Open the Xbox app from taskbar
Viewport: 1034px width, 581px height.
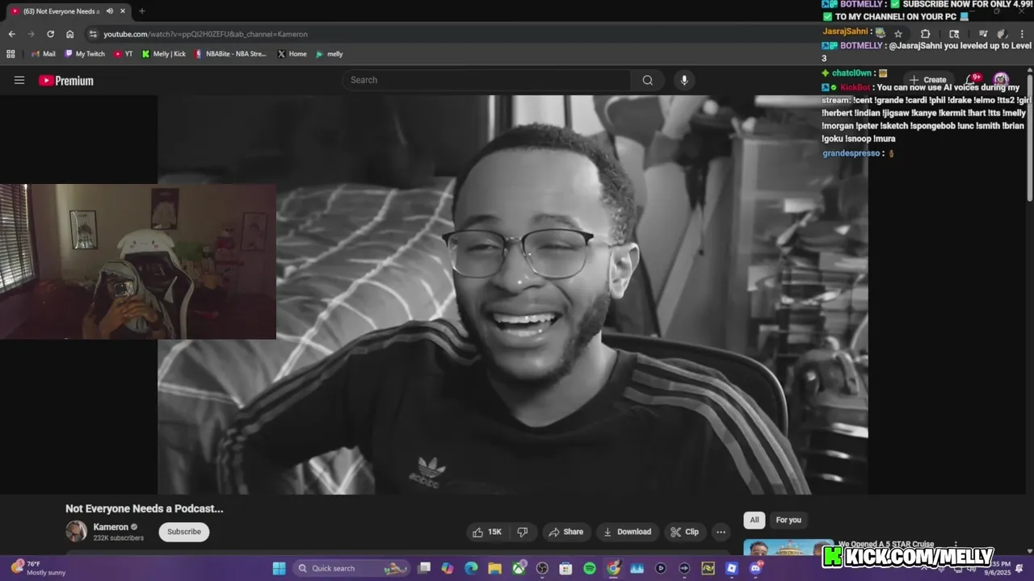[x=519, y=568]
